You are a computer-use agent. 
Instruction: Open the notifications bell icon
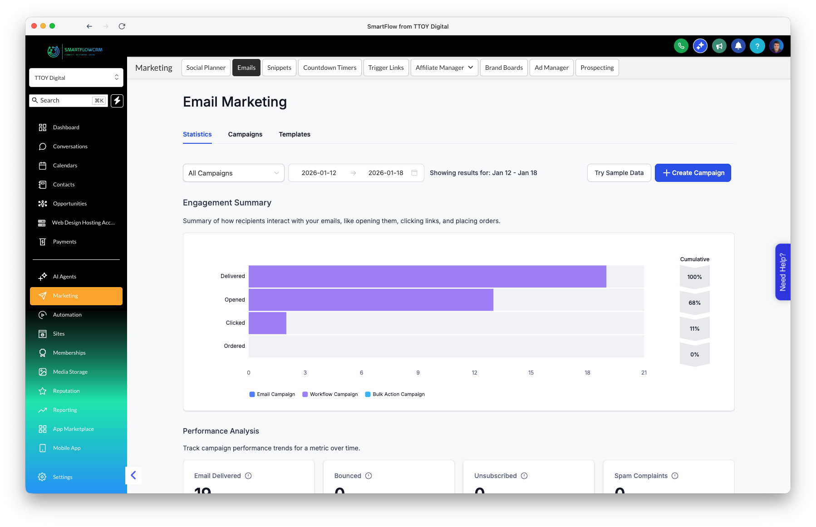point(738,46)
